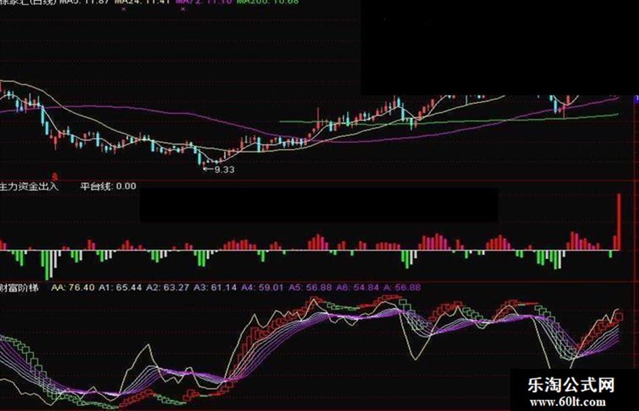The image size is (639, 411).
Task: Click the AA: 76.40 indicator value
Action: point(73,287)
